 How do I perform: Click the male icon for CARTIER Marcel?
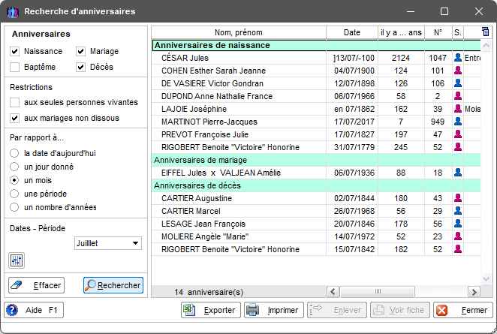[x=458, y=211]
